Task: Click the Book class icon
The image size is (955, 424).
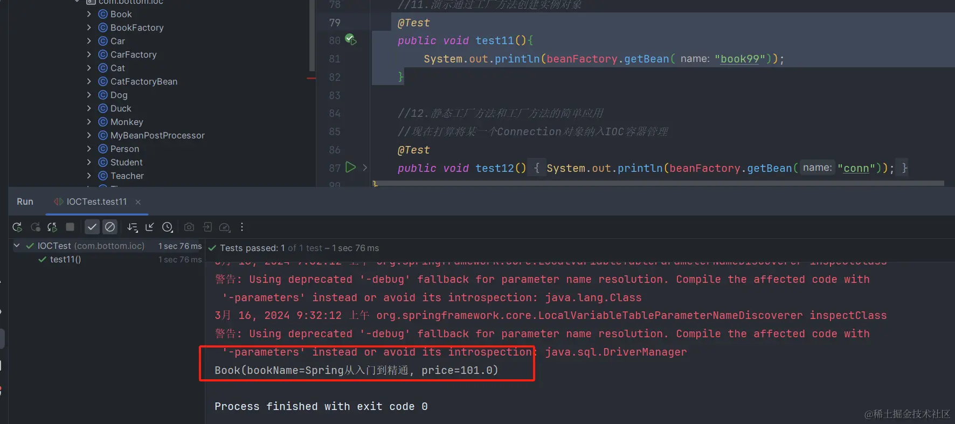Action: point(103,14)
